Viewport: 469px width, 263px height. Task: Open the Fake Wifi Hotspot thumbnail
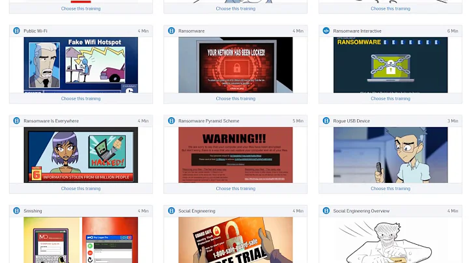(x=81, y=65)
